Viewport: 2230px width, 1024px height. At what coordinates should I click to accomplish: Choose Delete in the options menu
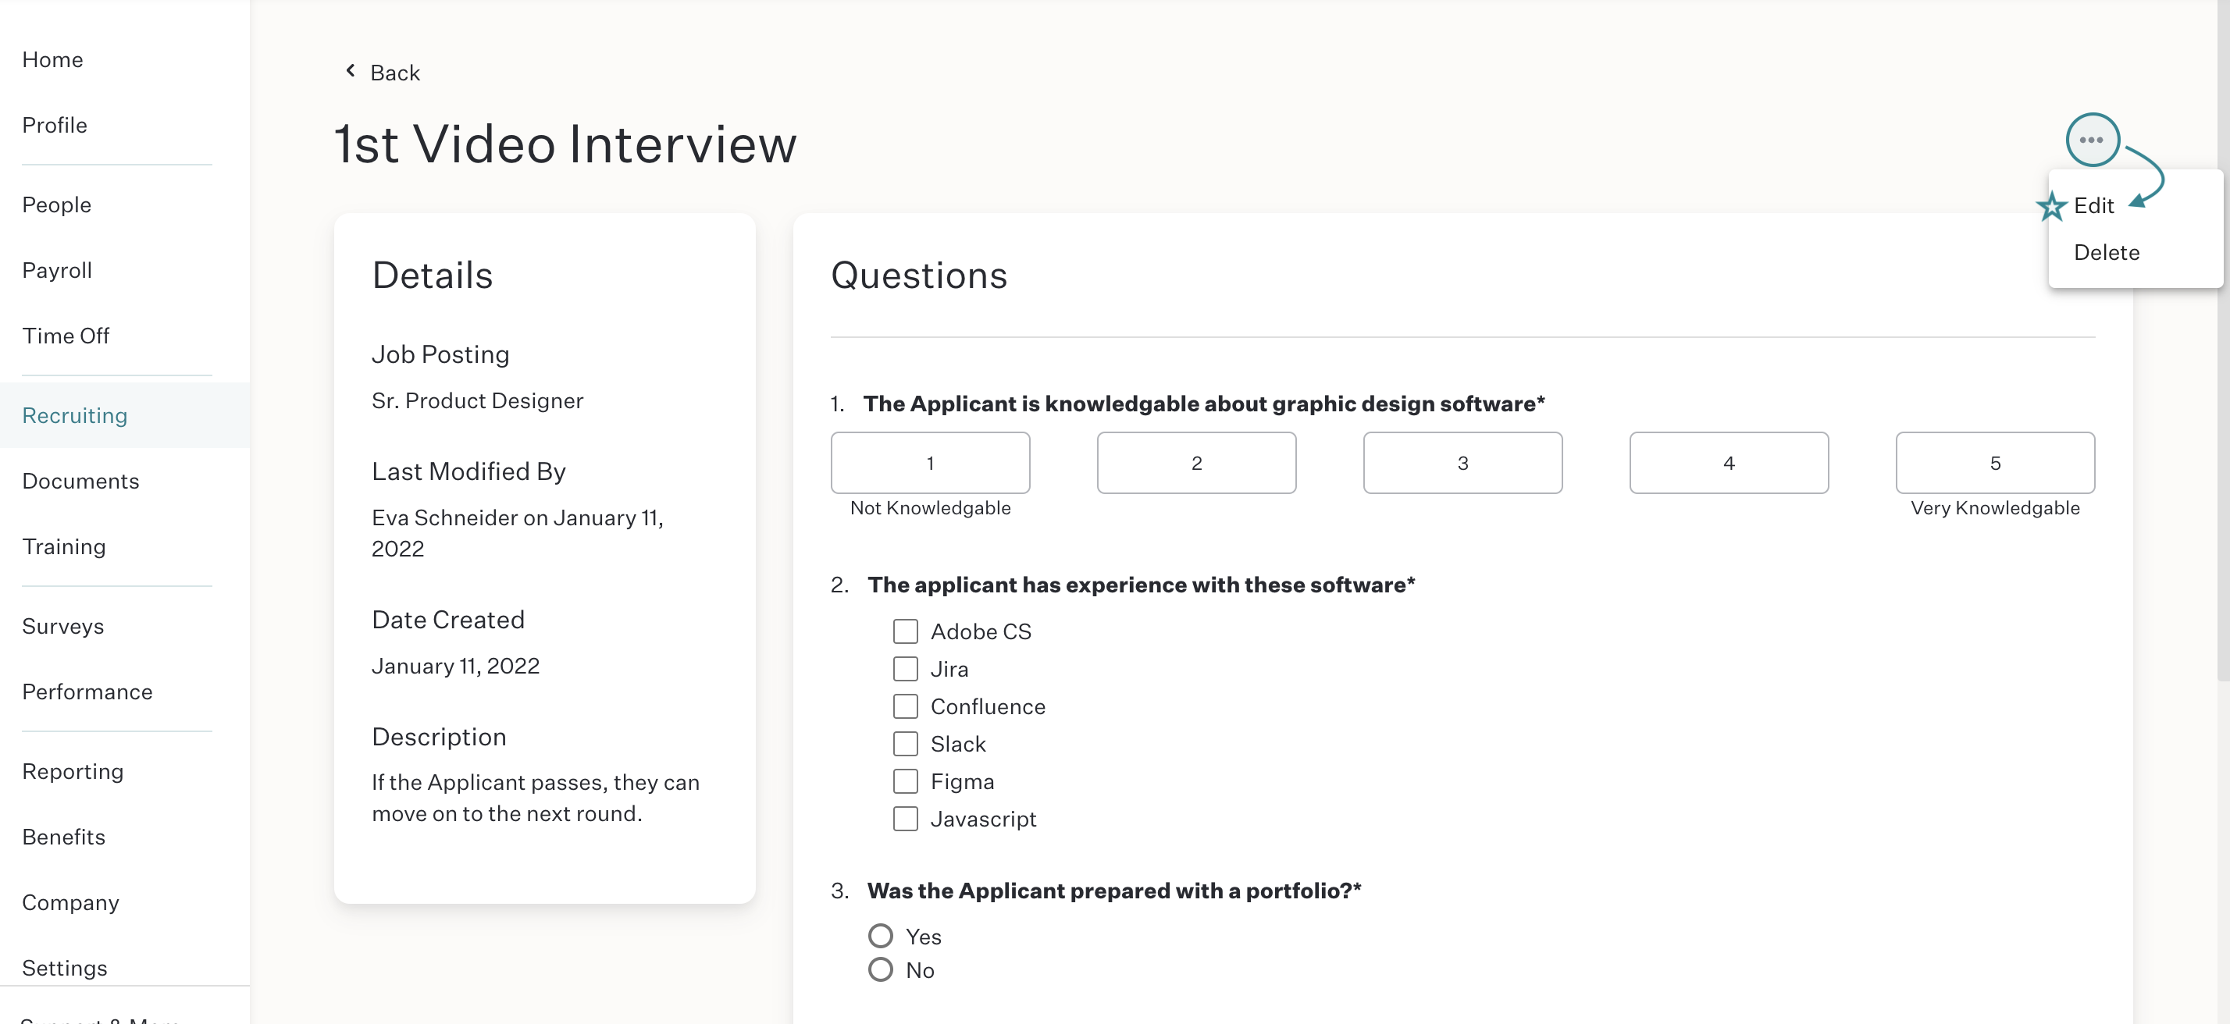pos(2106,252)
